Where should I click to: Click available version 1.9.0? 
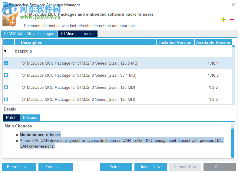(x=213, y=87)
